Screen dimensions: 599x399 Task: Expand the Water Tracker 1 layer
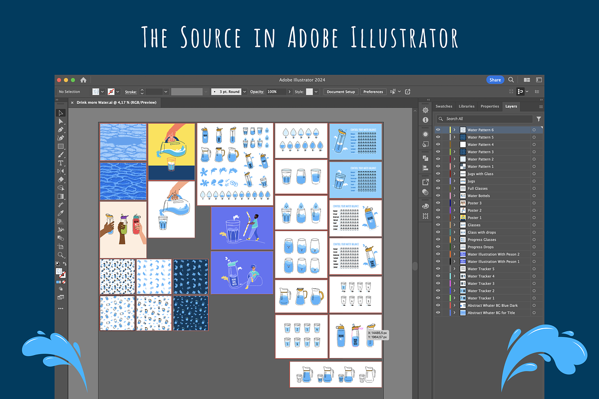[x=454, y=298]
